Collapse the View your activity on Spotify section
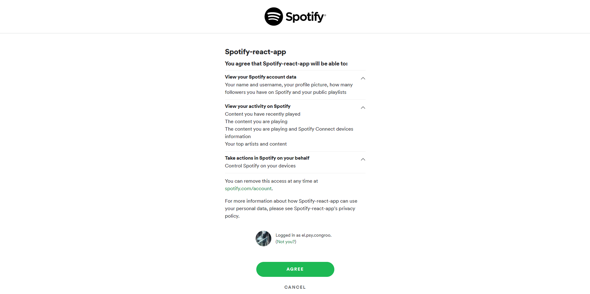 click(x=363, y=108)
